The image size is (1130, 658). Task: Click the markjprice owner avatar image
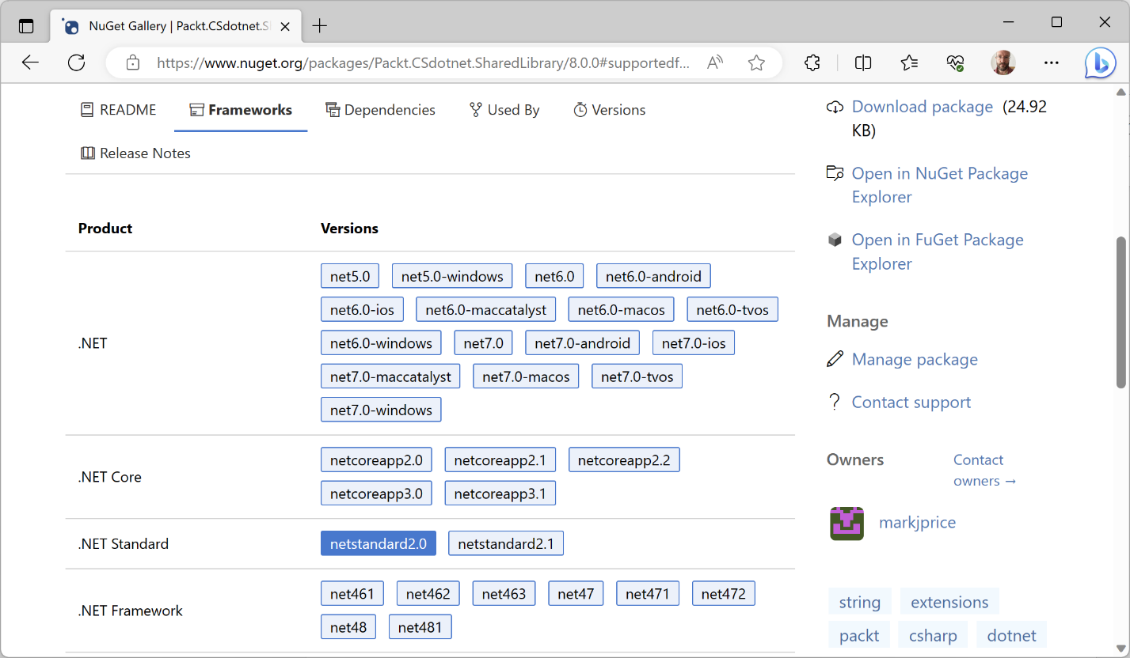[x=847, y=524]
